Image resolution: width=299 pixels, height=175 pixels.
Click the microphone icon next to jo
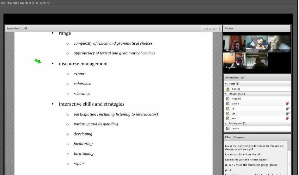[x=287, y=109]
